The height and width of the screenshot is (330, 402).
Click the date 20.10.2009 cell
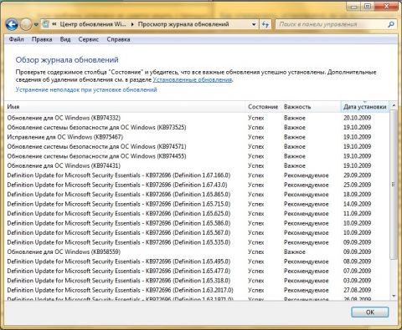(357, 118)
